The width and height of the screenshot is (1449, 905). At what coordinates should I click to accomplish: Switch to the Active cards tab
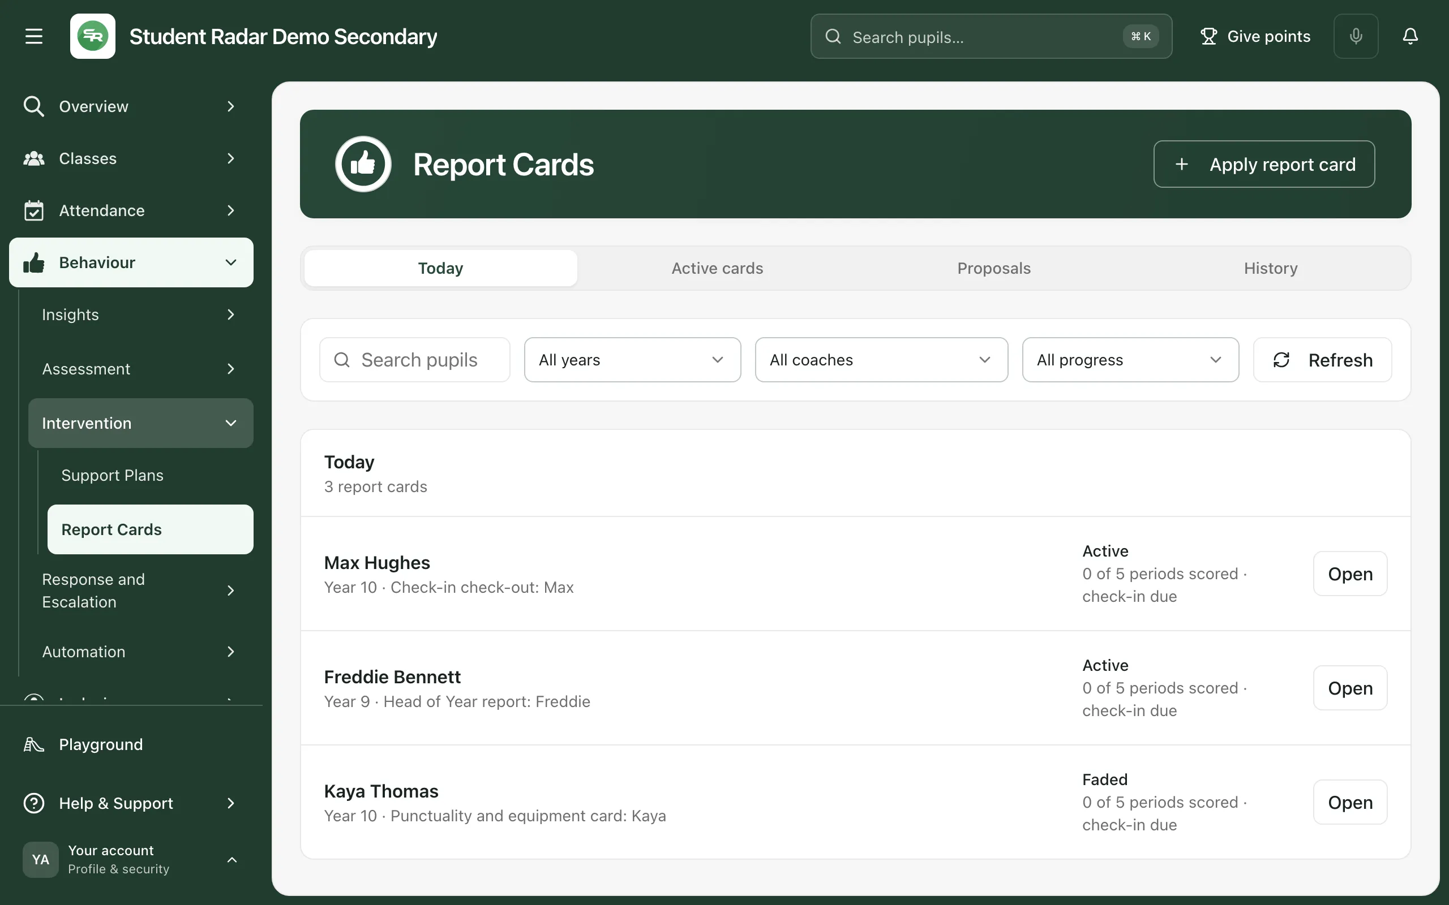coord(717,268)
